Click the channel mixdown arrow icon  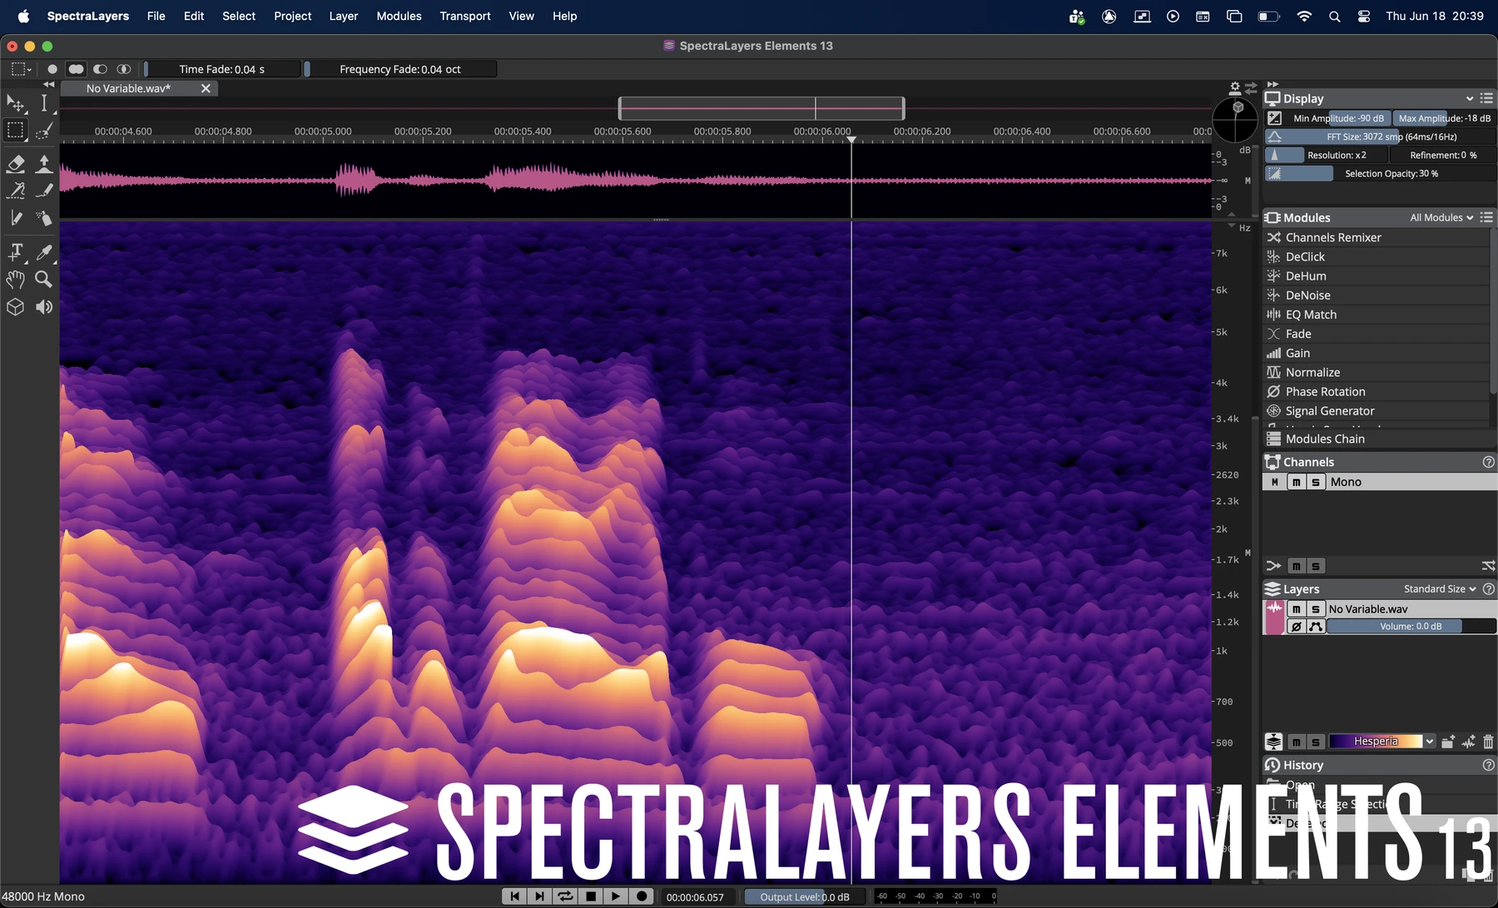pyautogui.click(x=1273, y=566)
